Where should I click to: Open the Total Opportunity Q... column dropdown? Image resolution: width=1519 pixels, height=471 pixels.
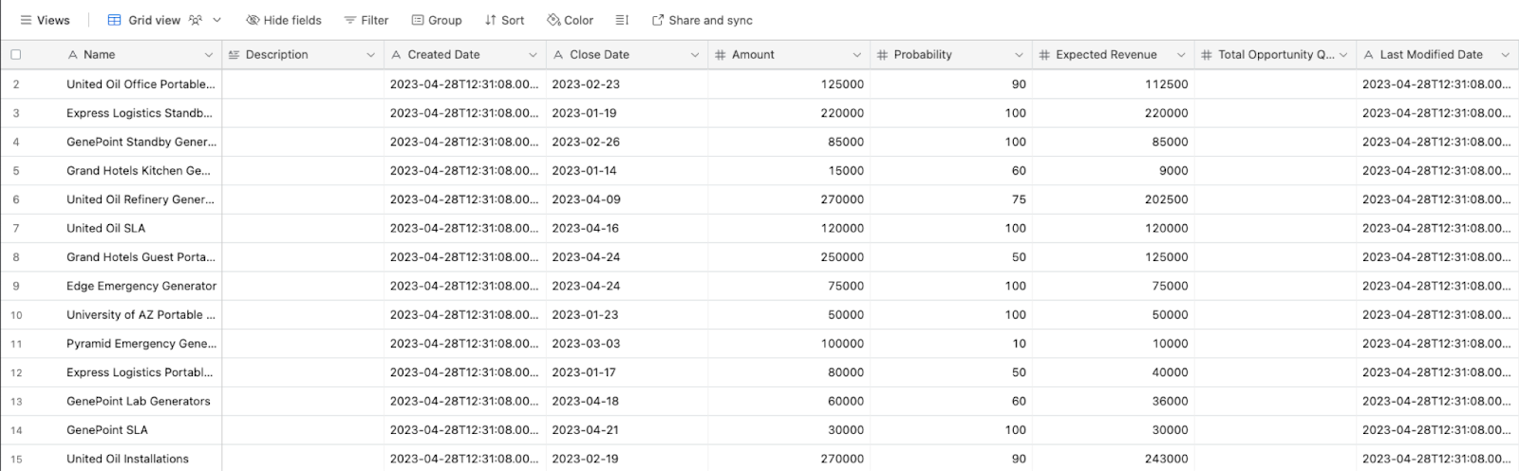pyautogui.click(x=1343, y=55)
